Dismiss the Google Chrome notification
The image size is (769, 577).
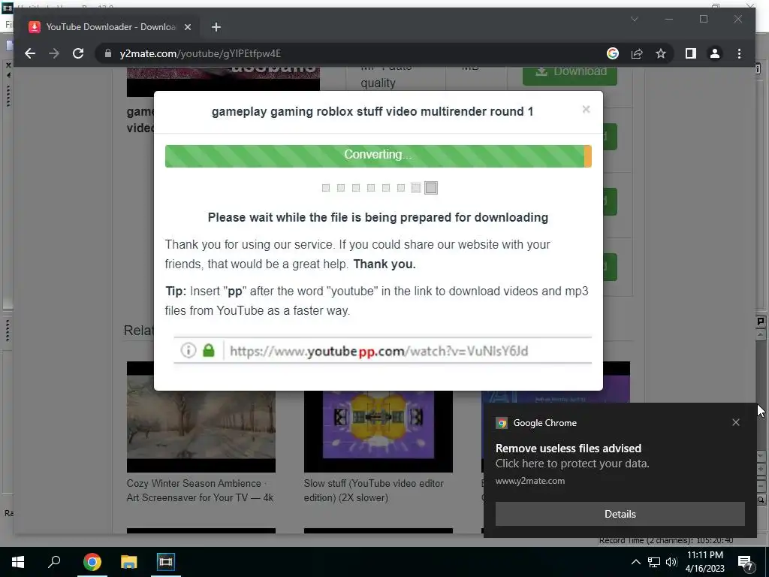pos(736,422)
